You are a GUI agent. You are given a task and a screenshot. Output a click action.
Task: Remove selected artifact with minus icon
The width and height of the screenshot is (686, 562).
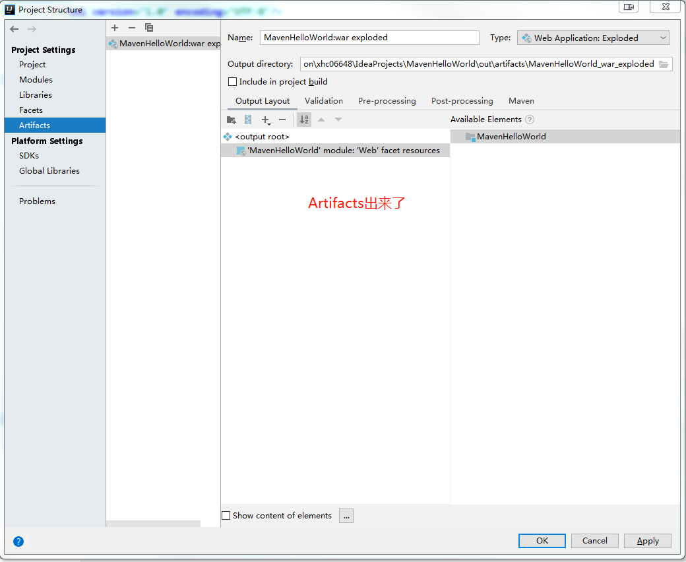pyautogui.click(x=132, y=28)
